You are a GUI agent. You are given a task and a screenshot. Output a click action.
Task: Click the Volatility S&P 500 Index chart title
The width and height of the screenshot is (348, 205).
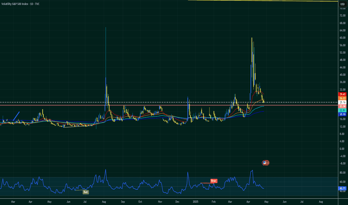click(21, 4)
